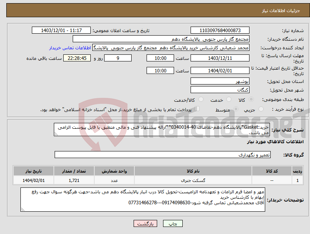
Task: Select the کالا/خدمت radio button
Action: pos(201,99)
